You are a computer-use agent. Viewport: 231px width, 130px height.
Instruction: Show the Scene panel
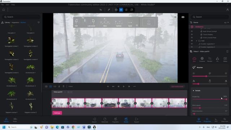(199, 120)
